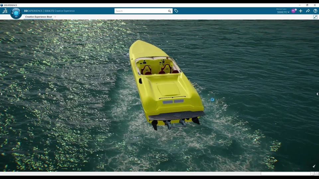This screenshot has width=319, height=179.
Task: Click the bottom command input box
Action: pyautogui.click(x=285, y=174)
